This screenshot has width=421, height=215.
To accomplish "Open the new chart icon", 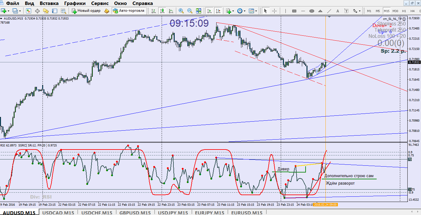I will click(x=4, y=11).
